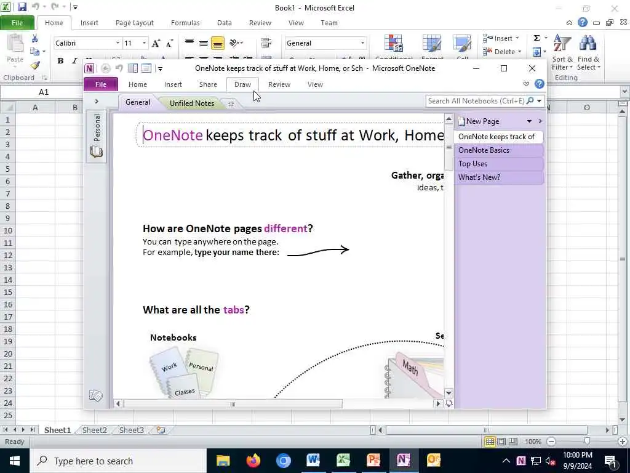
Task: Click OneNote Dock to Desktop icon
Action: [x=133, y=68]
